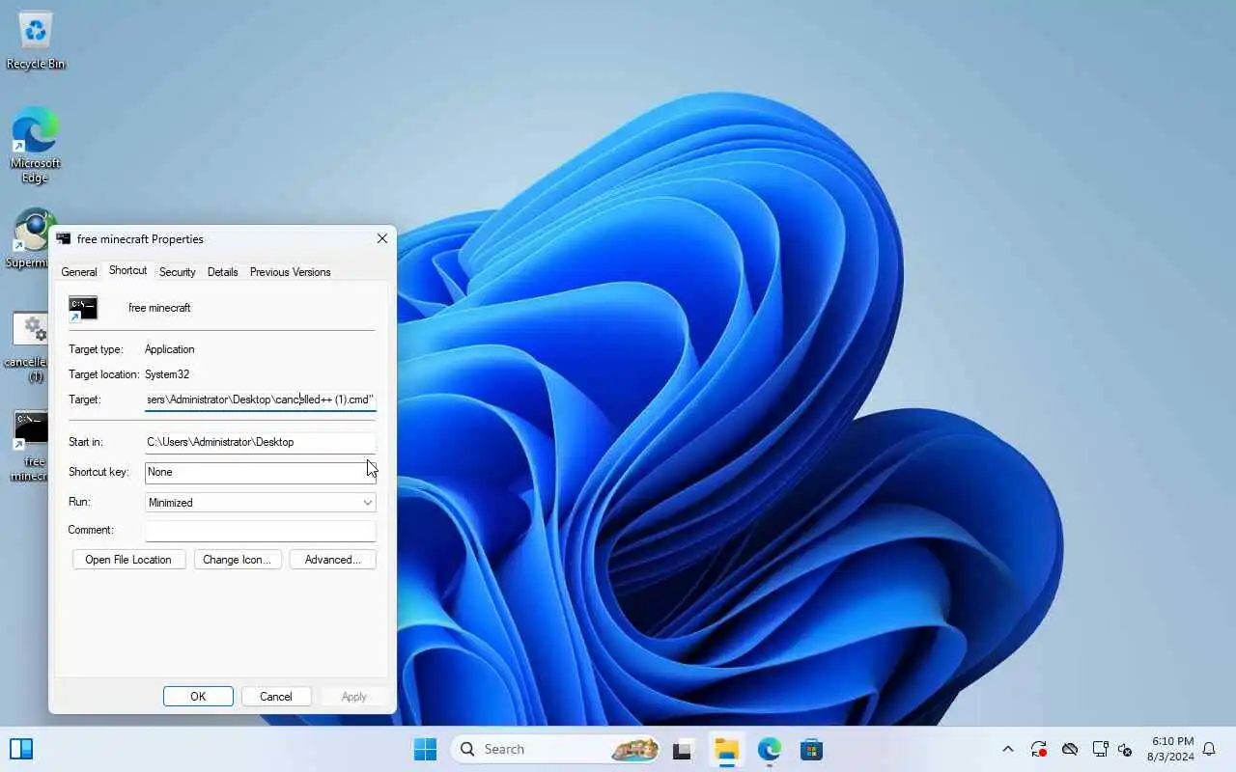This screenshot has height=772, width=1236.
Task: Select the free minecraft desktop shortcut icon
Action: 31,446
